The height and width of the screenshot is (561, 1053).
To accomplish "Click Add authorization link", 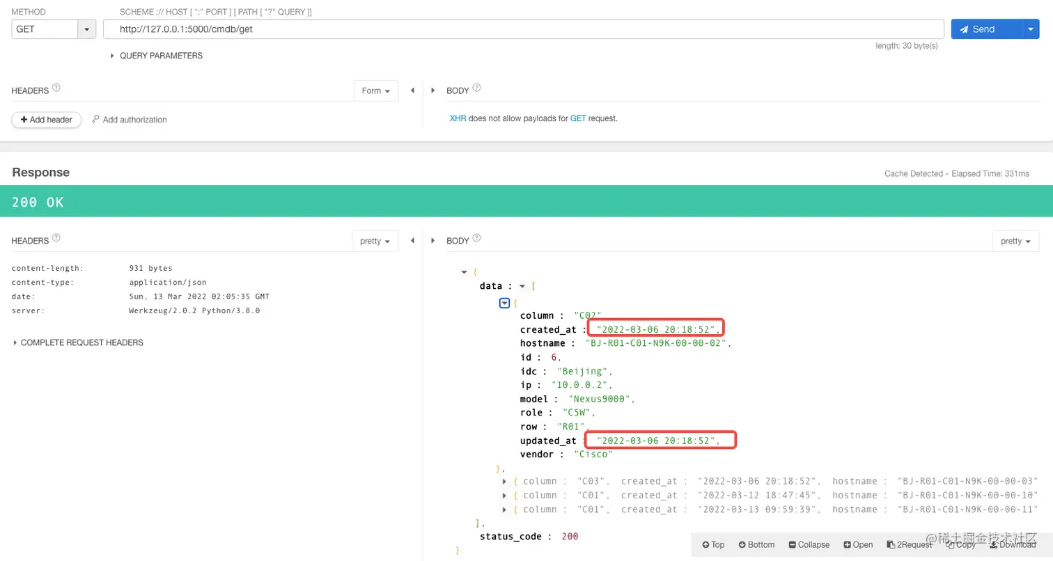I will click(130, 120).
